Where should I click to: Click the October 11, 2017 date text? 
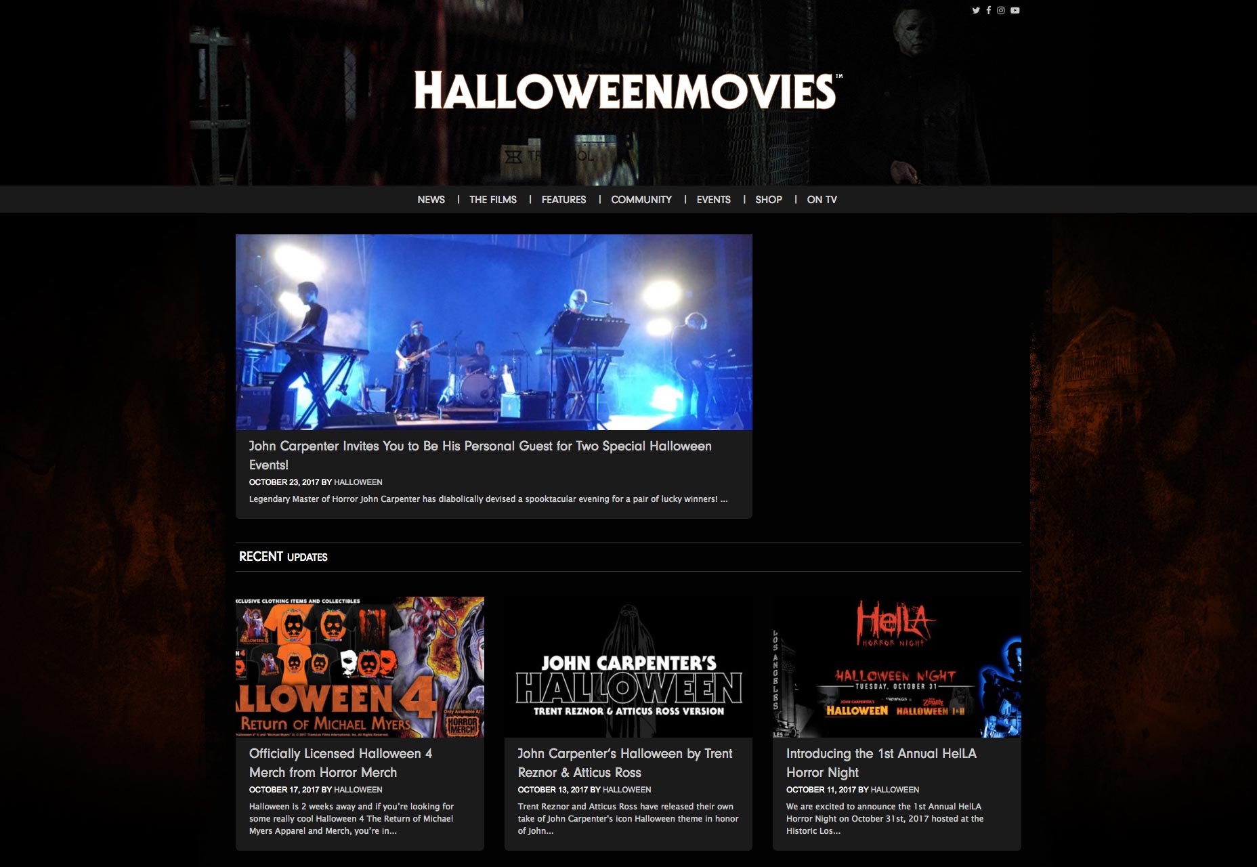pyautogui.click(x=821, y=790)
